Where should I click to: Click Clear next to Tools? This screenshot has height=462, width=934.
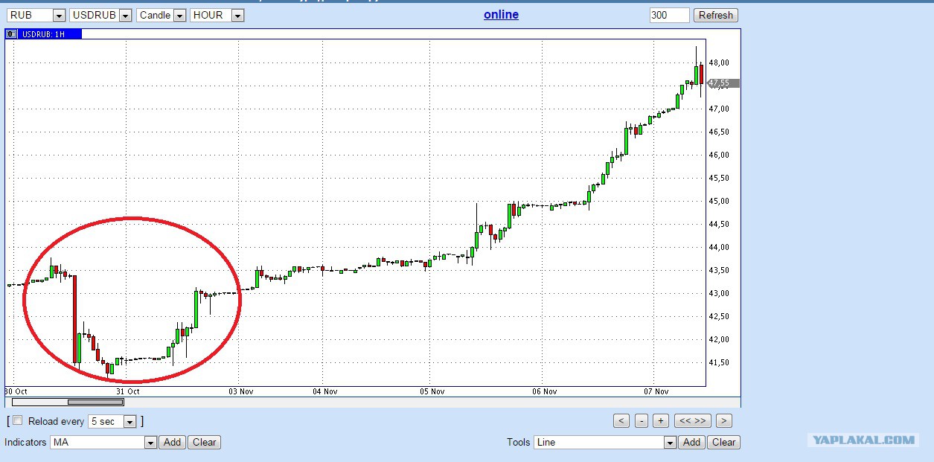(723, 442)
